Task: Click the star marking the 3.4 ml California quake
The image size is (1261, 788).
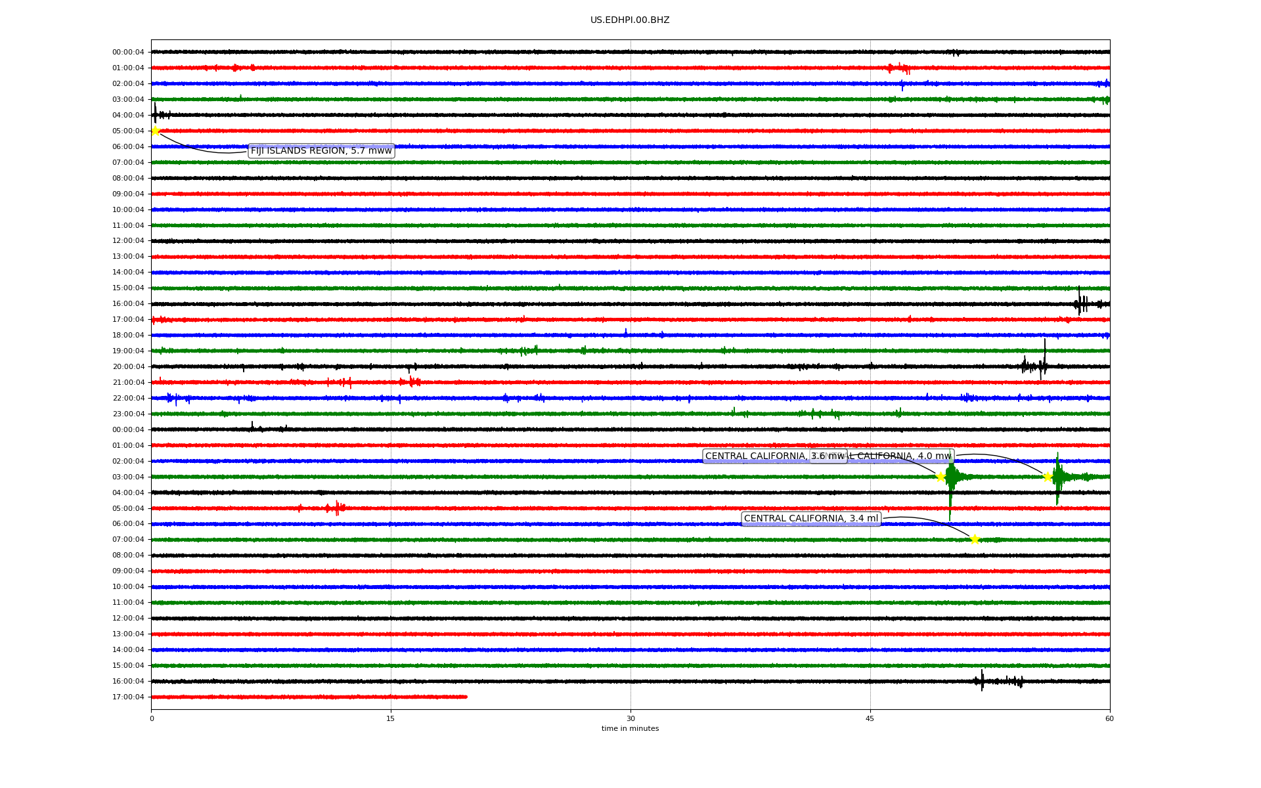Action: [975, 539]
